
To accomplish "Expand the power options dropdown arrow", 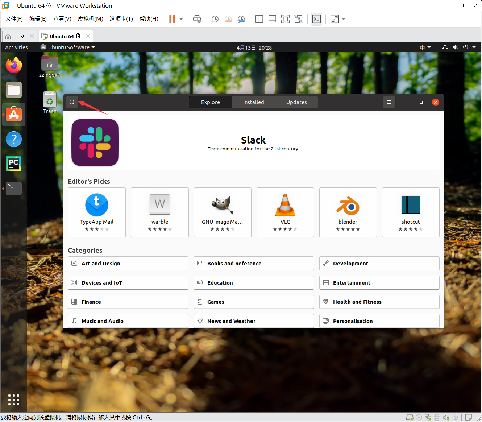I will pyautogui.click(x=181, y=19).
